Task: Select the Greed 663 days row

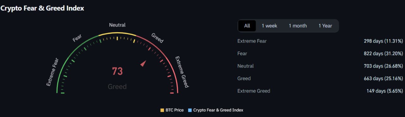Action: tap(320, 79)
